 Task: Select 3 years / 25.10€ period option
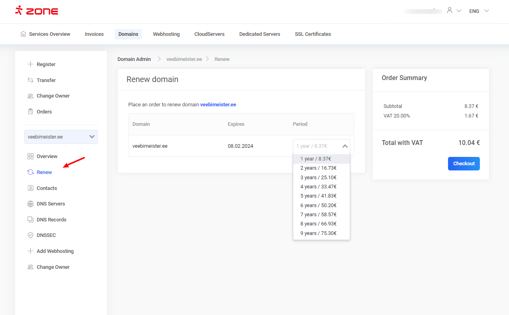point(318,177)
